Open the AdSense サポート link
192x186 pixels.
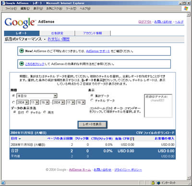coord(98,51)
